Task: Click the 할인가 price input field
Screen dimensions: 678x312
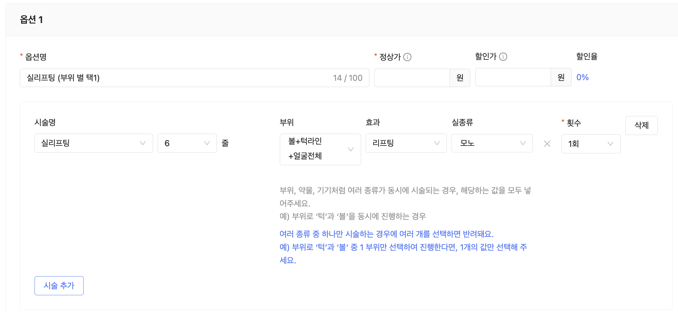Action: coord(513,78)
